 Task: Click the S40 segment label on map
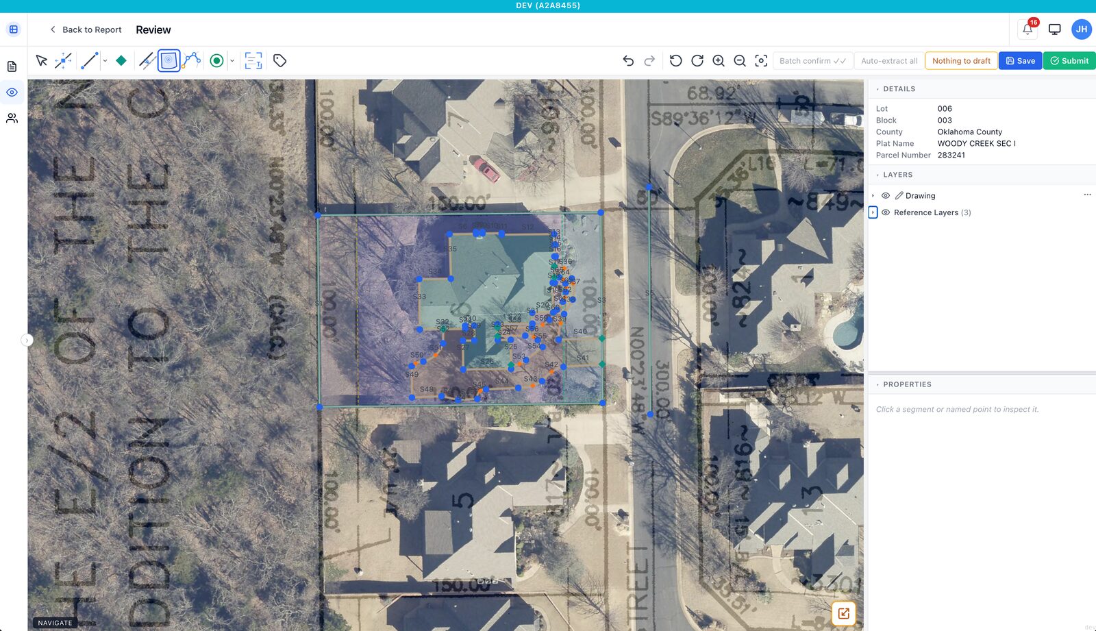point(580,332)
